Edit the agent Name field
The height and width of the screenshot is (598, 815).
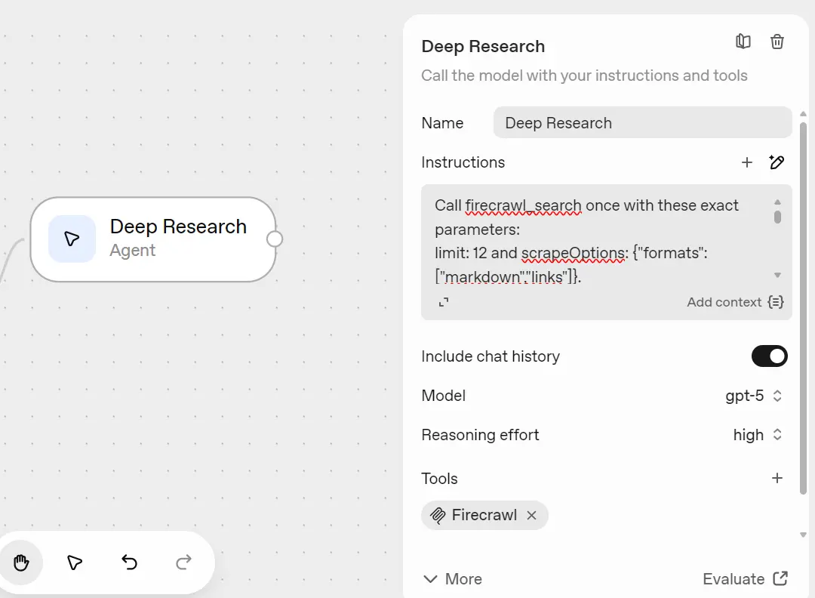point(642,122)
